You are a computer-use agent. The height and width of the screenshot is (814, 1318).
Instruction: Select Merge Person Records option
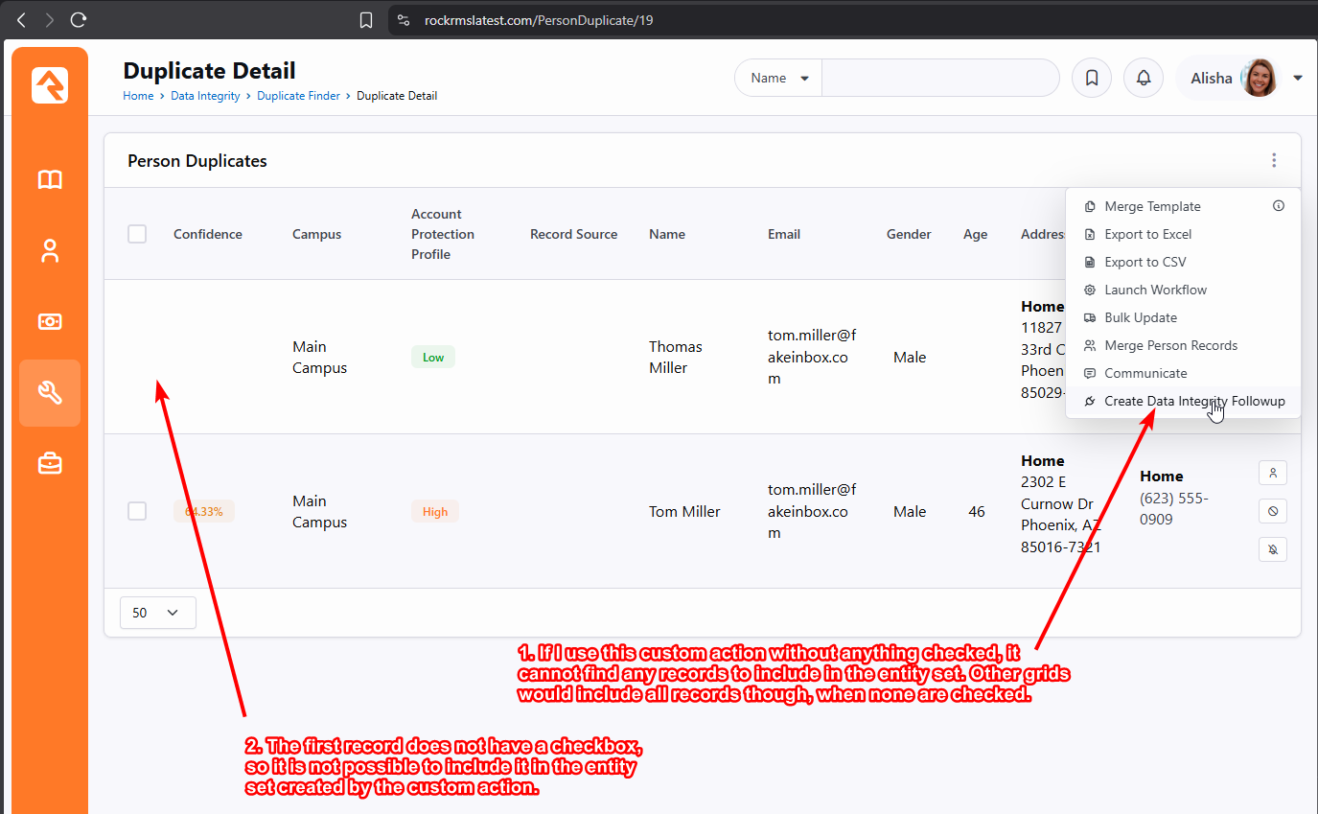click(x=1170, y=345)
